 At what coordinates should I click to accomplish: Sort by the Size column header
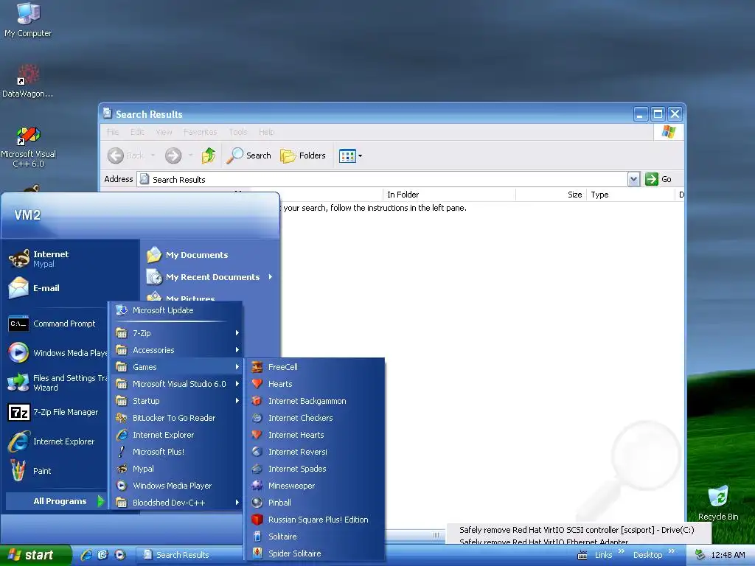pyautogui.click(x=551, y=195)
